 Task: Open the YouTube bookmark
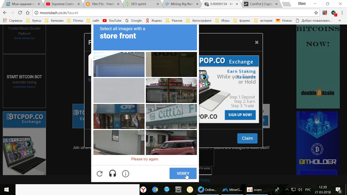[x=112, y=21]
